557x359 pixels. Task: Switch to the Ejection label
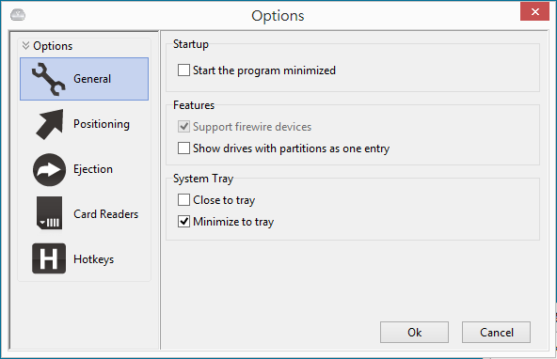point(93,169)
